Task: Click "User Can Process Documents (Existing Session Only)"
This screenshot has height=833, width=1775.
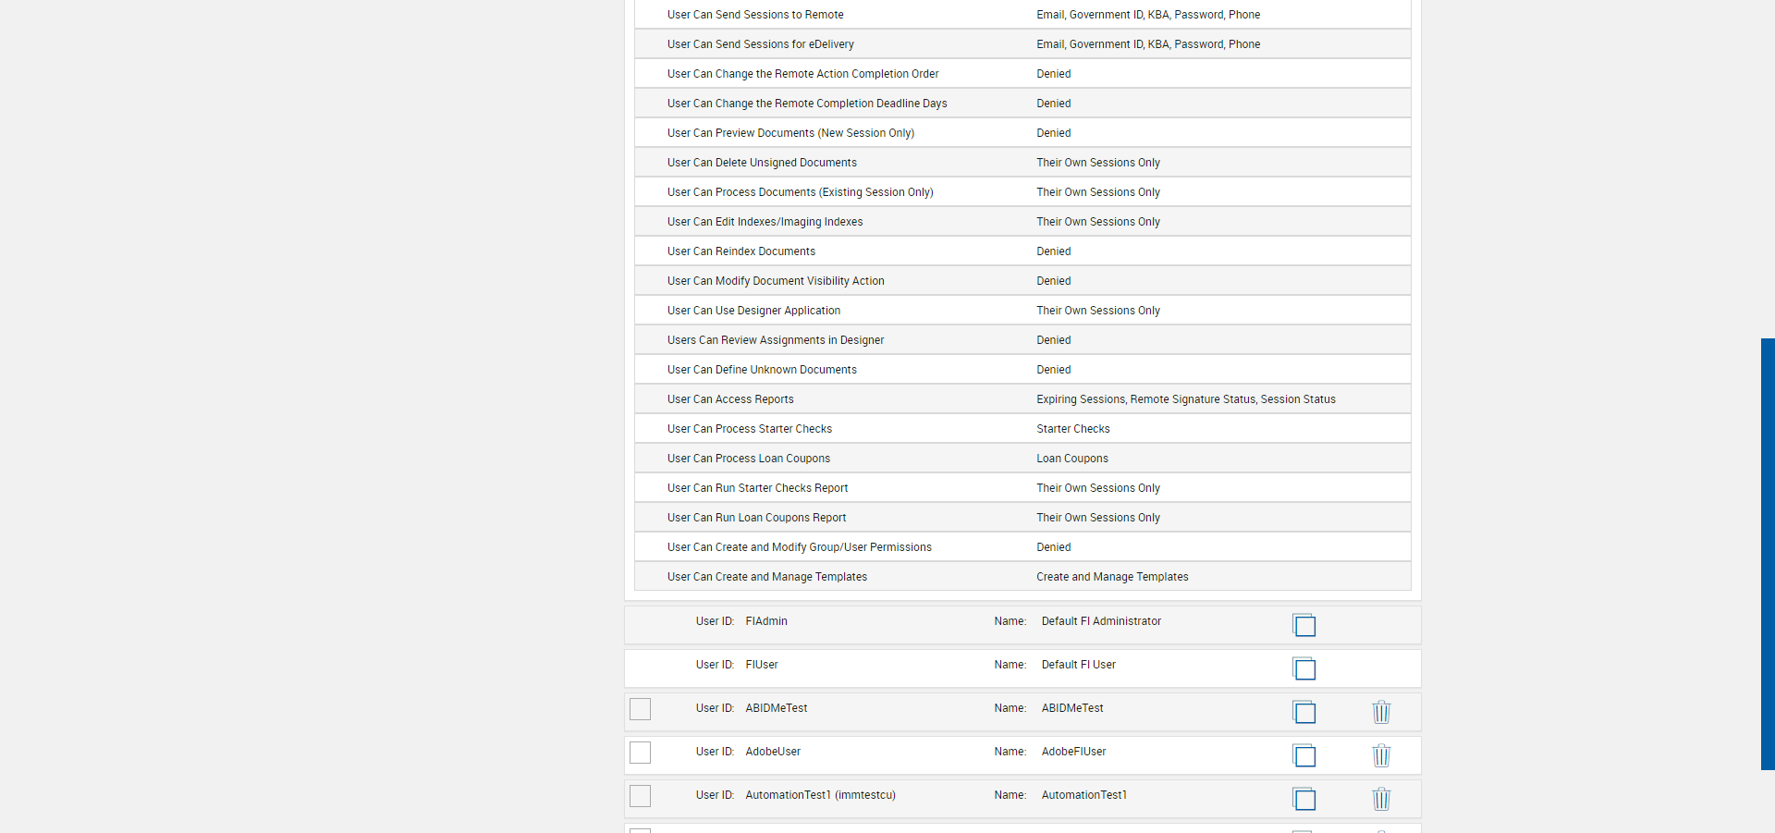Action: [801, 192]
